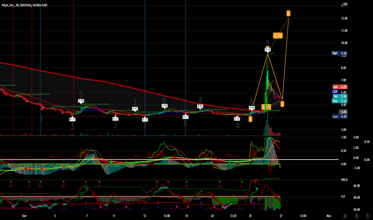The image size is (373, 220).
Task: Click the 27 date axis label
Action: [281, 216]
